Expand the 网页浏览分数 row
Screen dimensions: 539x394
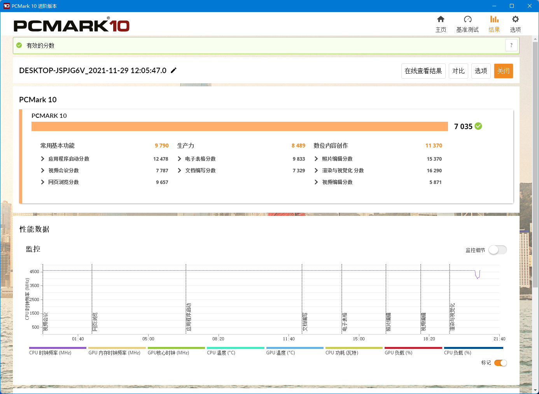tap(43, 182)
